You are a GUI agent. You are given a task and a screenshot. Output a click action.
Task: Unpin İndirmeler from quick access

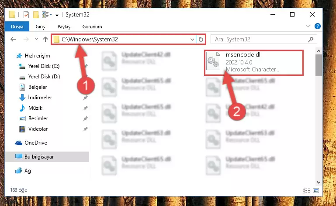[x=86, y=98]
